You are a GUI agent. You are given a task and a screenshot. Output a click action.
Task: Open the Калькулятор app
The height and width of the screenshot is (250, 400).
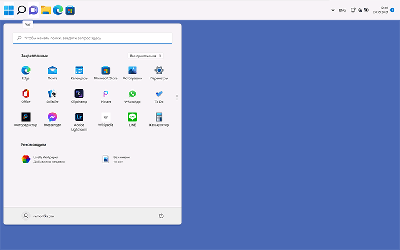tap(159, 119)
